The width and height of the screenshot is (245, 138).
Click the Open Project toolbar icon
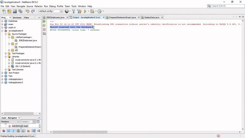(x=15, y=11)
